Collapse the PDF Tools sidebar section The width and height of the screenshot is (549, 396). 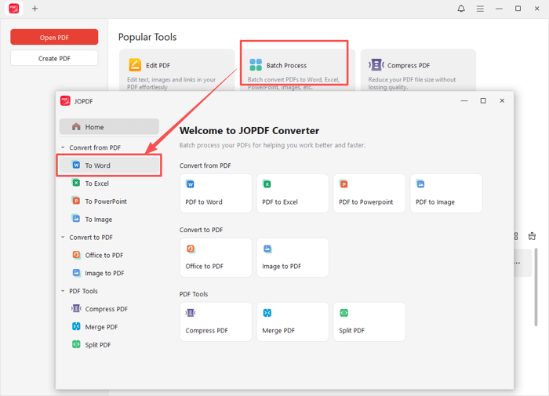tap(63, 291)
